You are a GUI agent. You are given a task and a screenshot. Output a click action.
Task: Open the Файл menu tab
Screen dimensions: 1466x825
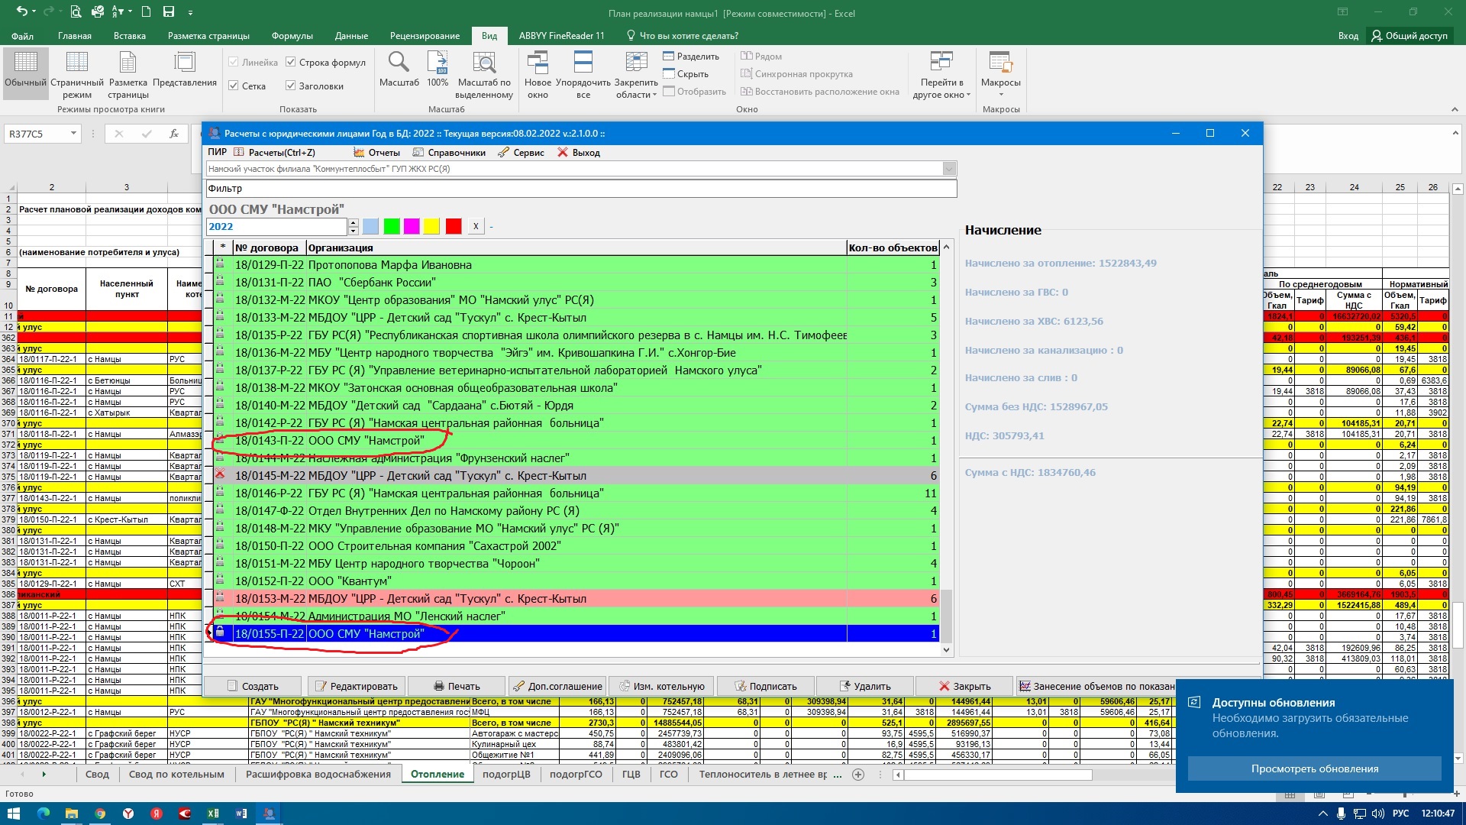(22, 36)
